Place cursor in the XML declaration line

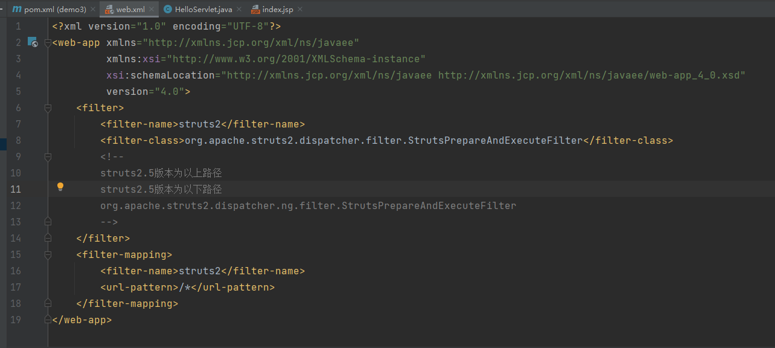pos(167,26)
